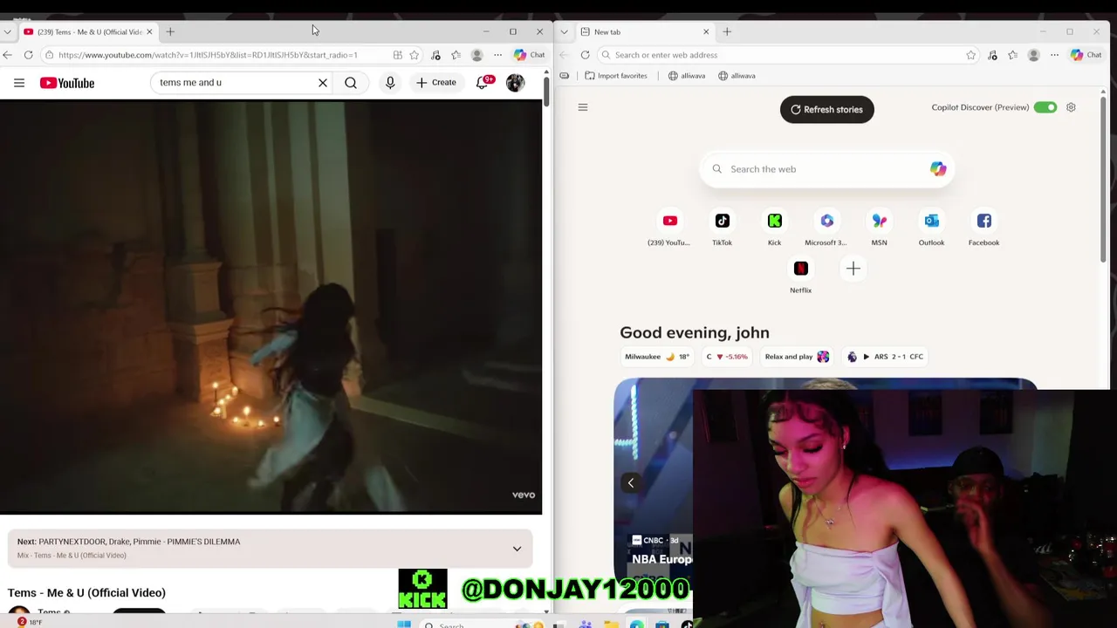The width and height of the screenshot is (1117, 628).
Task: Click the video title Tems - Me & U
Action: click(86, 592)
